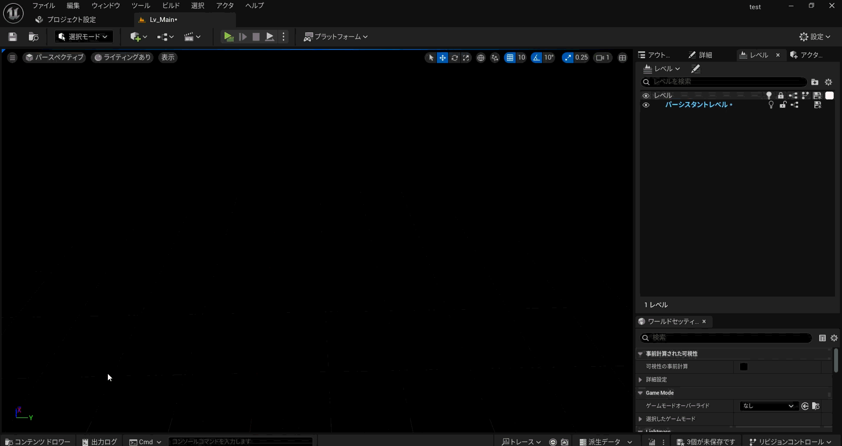Toggle surface snapping icon in viewport
Image resolution: width=842 pixels, height=446 pixels.
tap(495, 58)
